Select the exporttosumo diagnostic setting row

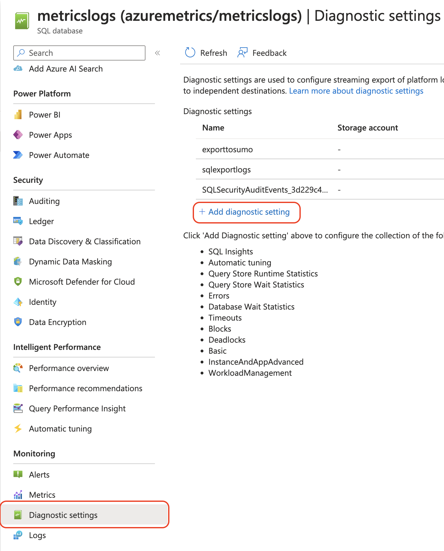coord(227,149)
